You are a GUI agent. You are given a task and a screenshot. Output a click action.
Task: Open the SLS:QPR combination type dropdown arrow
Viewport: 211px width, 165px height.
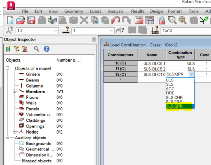pos(192,74)
